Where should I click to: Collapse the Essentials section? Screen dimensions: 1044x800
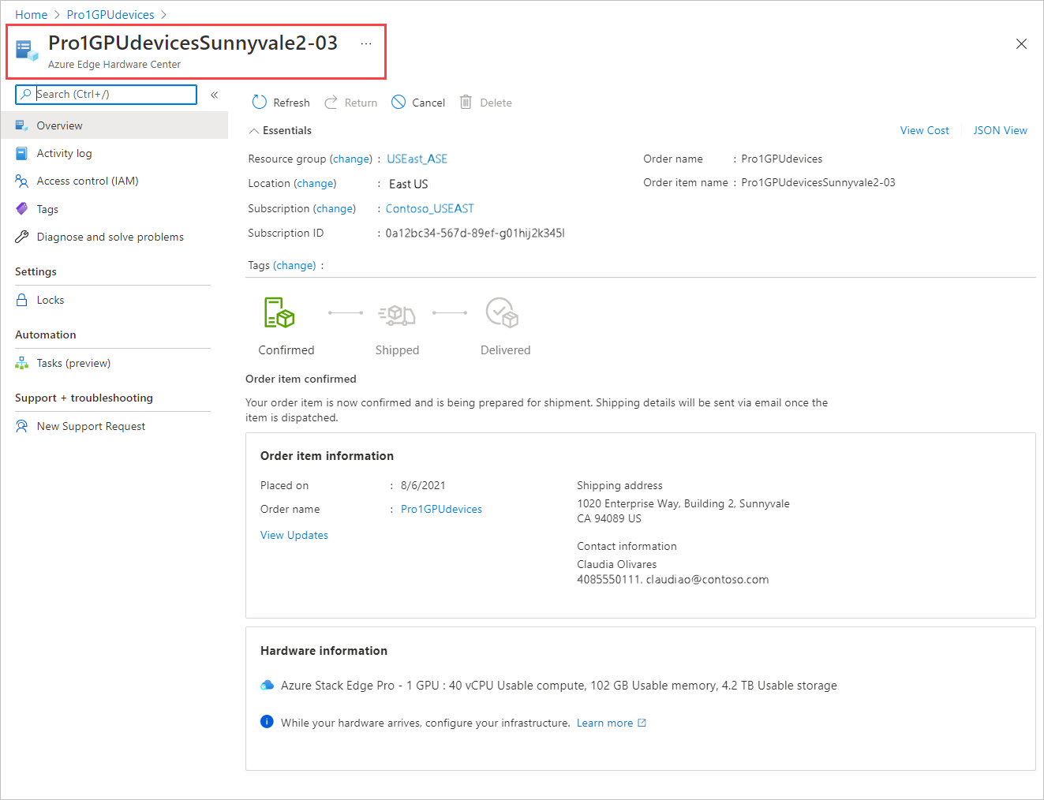pyautogui.click(x=254, y=130)
